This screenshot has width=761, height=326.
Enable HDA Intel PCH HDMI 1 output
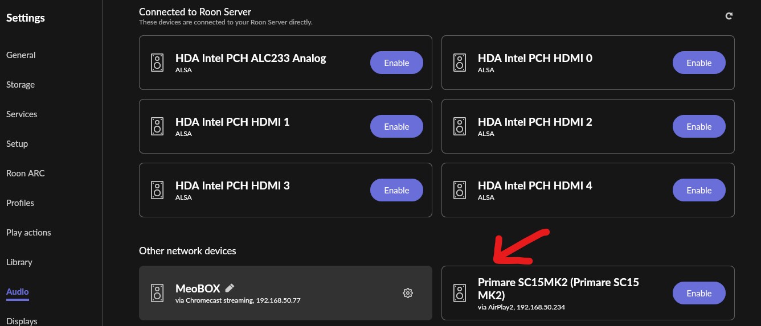point(396,126)
